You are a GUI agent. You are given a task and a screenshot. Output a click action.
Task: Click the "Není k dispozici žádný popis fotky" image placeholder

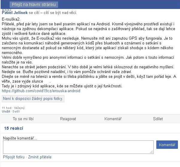coord(33,98)
